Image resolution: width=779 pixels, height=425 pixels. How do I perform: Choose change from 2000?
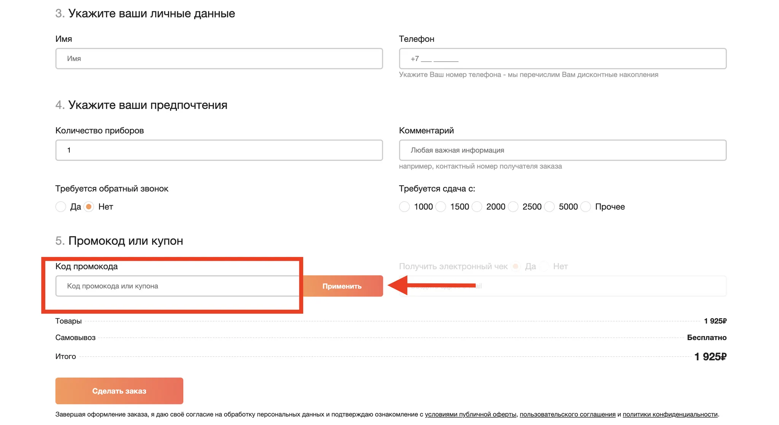click(x=477, y=207)
